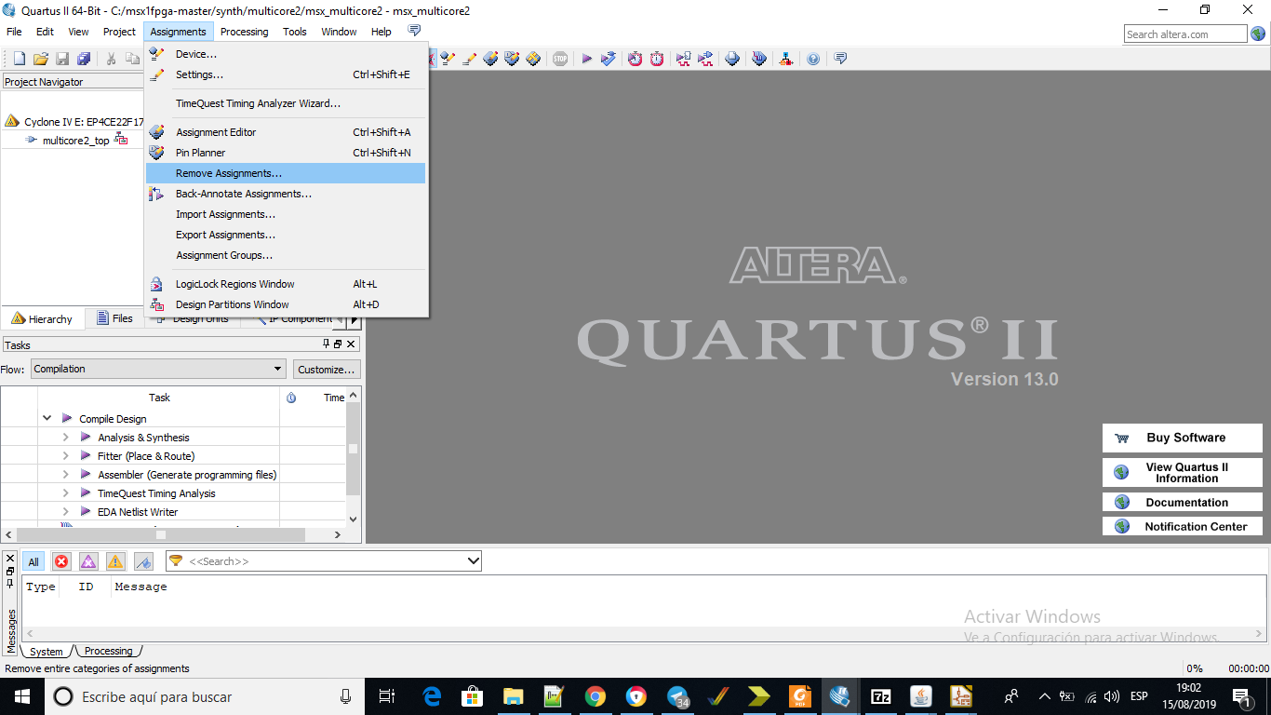
Task: Toggle the error messages filter
Action: [x=61, y=561]
